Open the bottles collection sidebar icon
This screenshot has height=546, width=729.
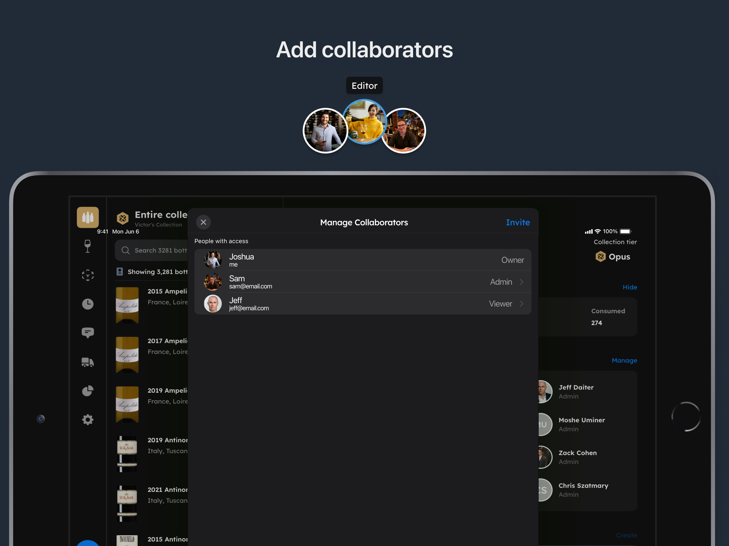(88, 217)
